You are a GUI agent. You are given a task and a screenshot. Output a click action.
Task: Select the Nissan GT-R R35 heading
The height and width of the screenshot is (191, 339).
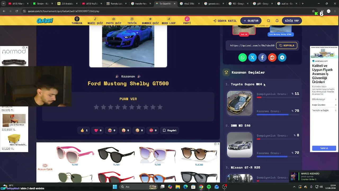pyautogui.click(x=246, y=168)
